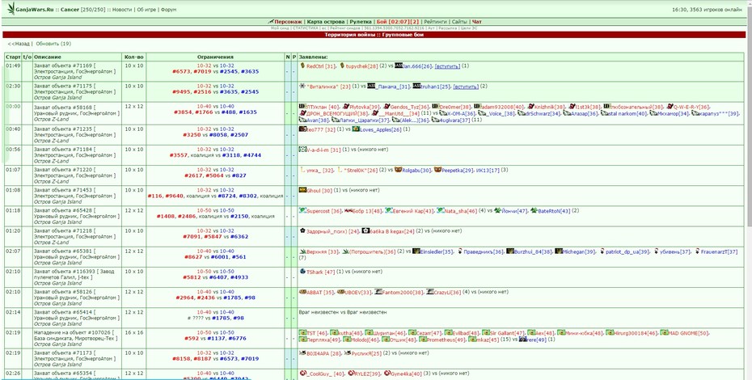The image size is (752, 380).
Task: Click the syndicate icon beside RedCtrl [31]
Action: 302,65
